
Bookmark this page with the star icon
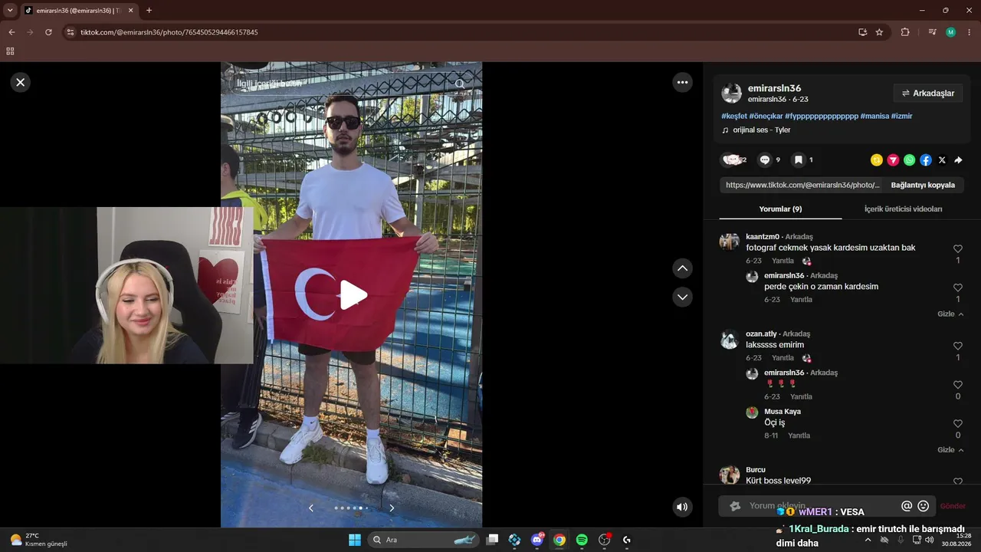coord(879,32)
